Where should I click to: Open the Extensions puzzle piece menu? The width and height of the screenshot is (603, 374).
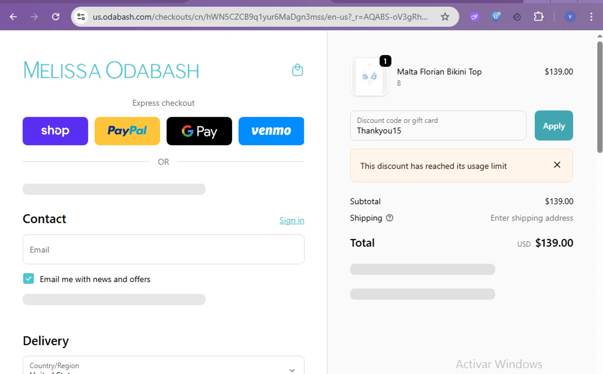click(539, 17)
